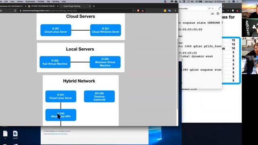The image size is (258, 145).
Task: Click the cloud upload icon in menu bar
Action: click(x=176, y=1)
